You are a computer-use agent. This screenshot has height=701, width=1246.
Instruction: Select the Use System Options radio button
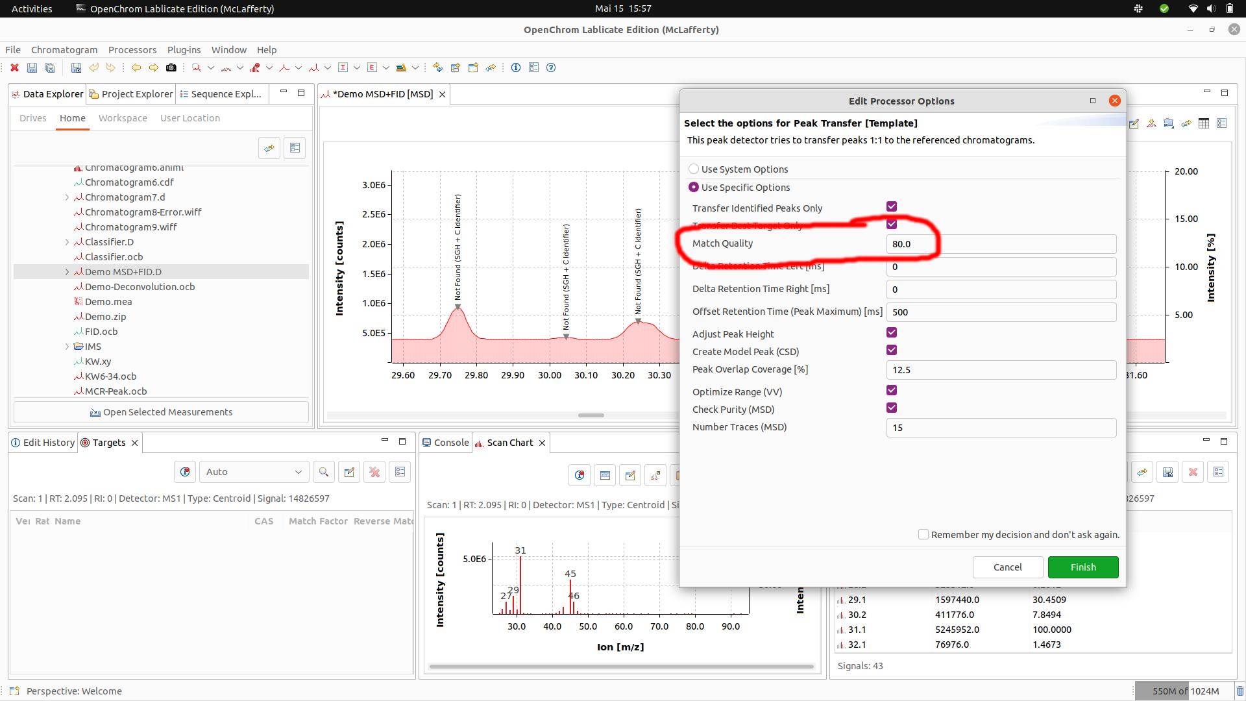[x=694, y=168]
